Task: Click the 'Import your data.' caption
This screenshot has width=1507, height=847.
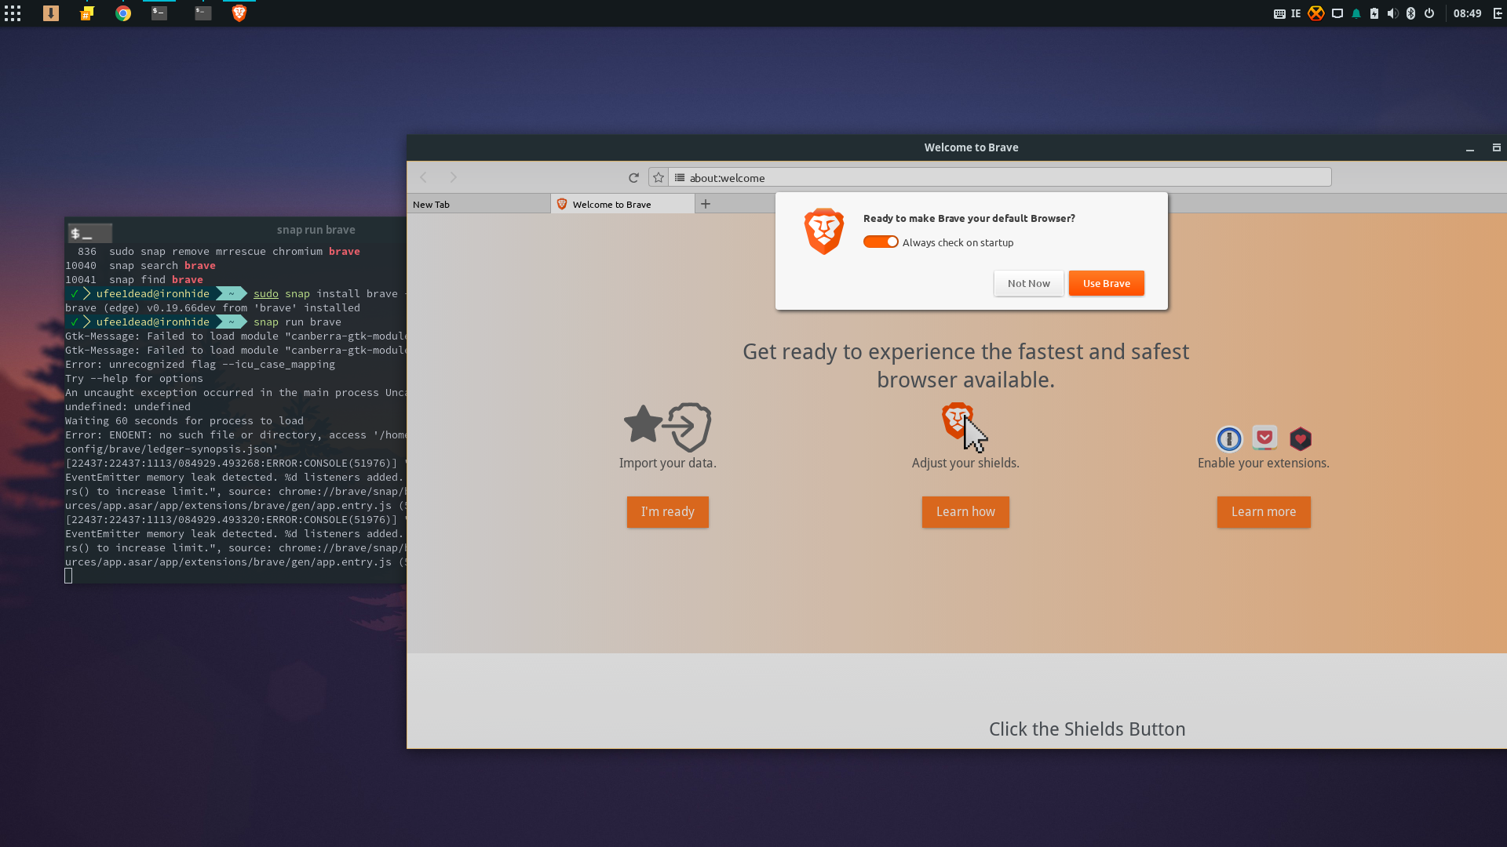Action: point(668,463)
